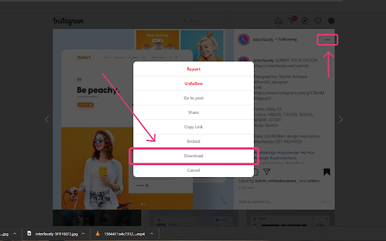Open the Explore compass icon

(305, 21)
